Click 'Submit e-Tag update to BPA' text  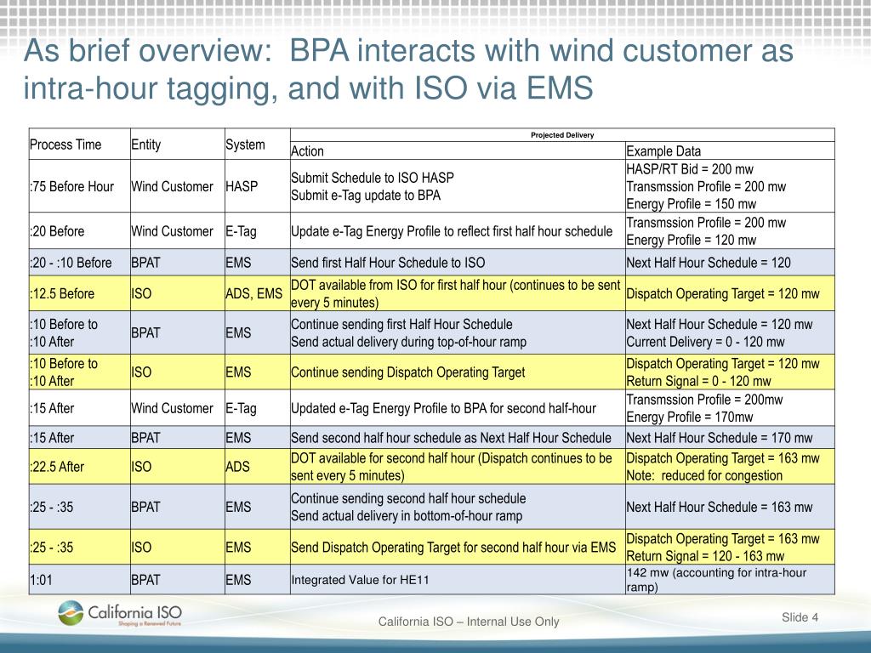(x=366, y=196)
